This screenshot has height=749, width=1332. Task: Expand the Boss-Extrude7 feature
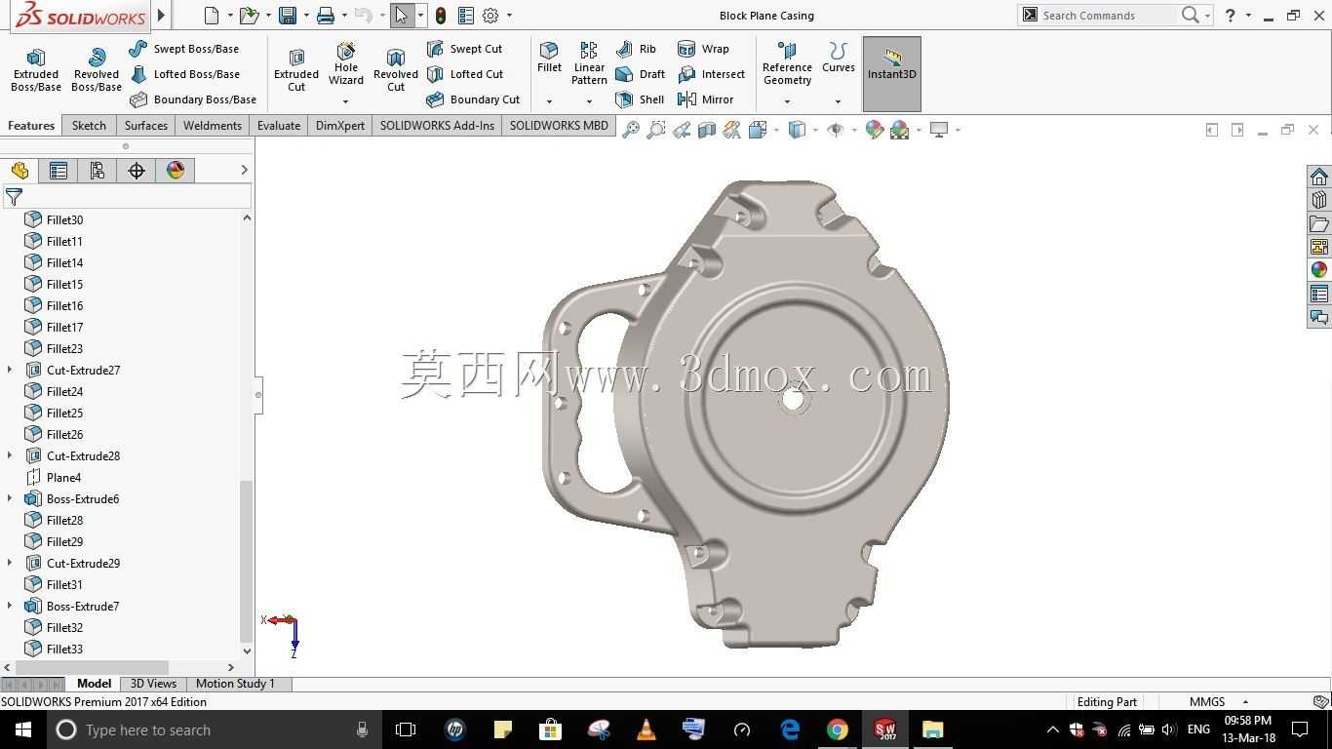tap(10, 606)
